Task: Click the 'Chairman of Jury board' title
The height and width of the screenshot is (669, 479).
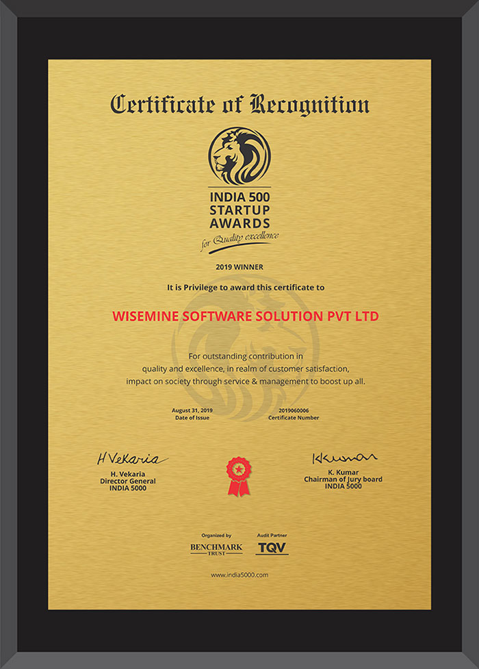Action: click(343, 479)
